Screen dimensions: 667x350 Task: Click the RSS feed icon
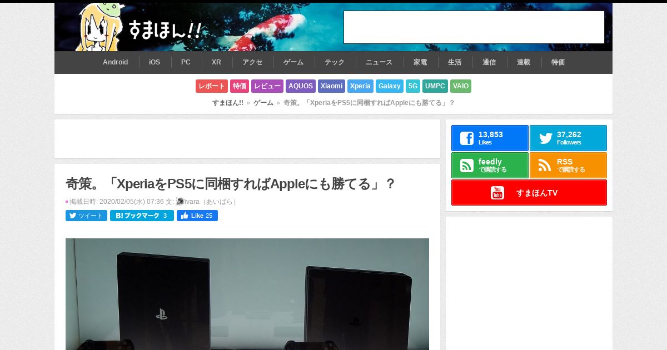545,166
